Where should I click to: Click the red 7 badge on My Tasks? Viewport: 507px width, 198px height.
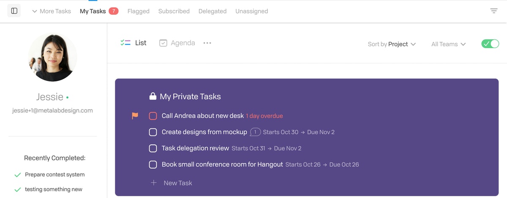click(x=113, y=11)
